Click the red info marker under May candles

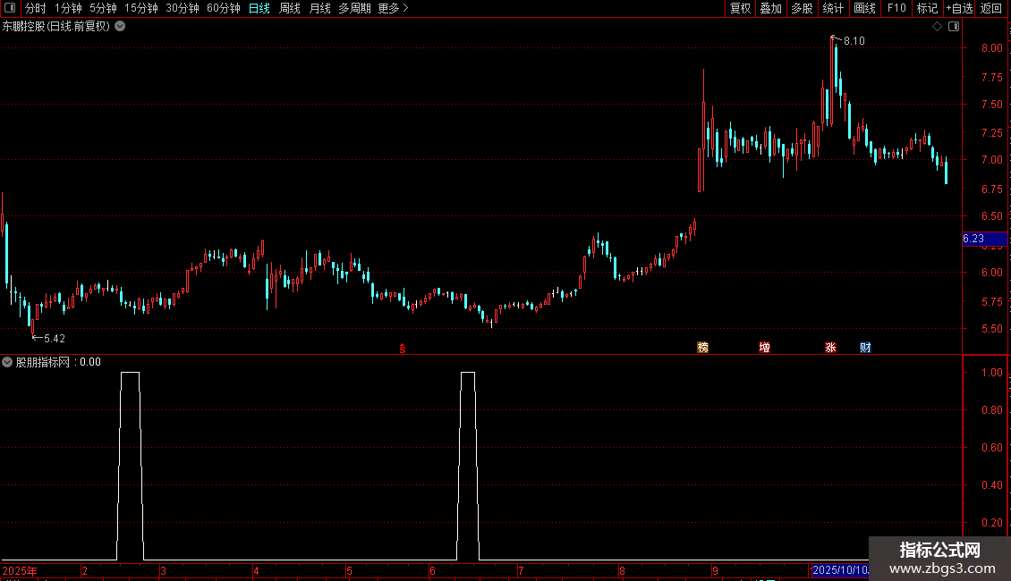(403, 349)
